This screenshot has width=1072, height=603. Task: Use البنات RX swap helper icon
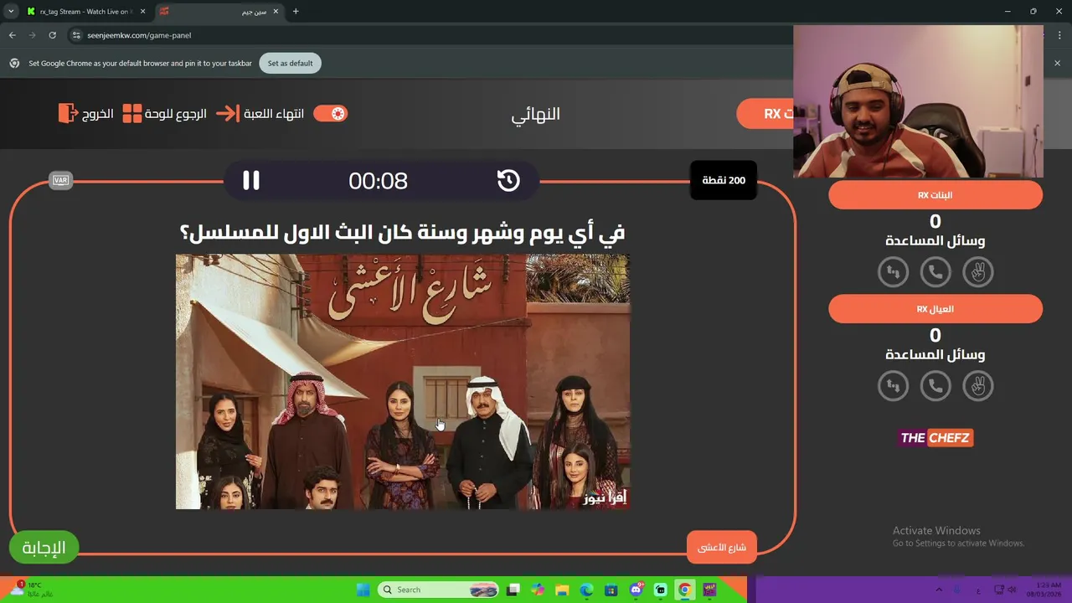pyautogui.click(x=893, y=271)
